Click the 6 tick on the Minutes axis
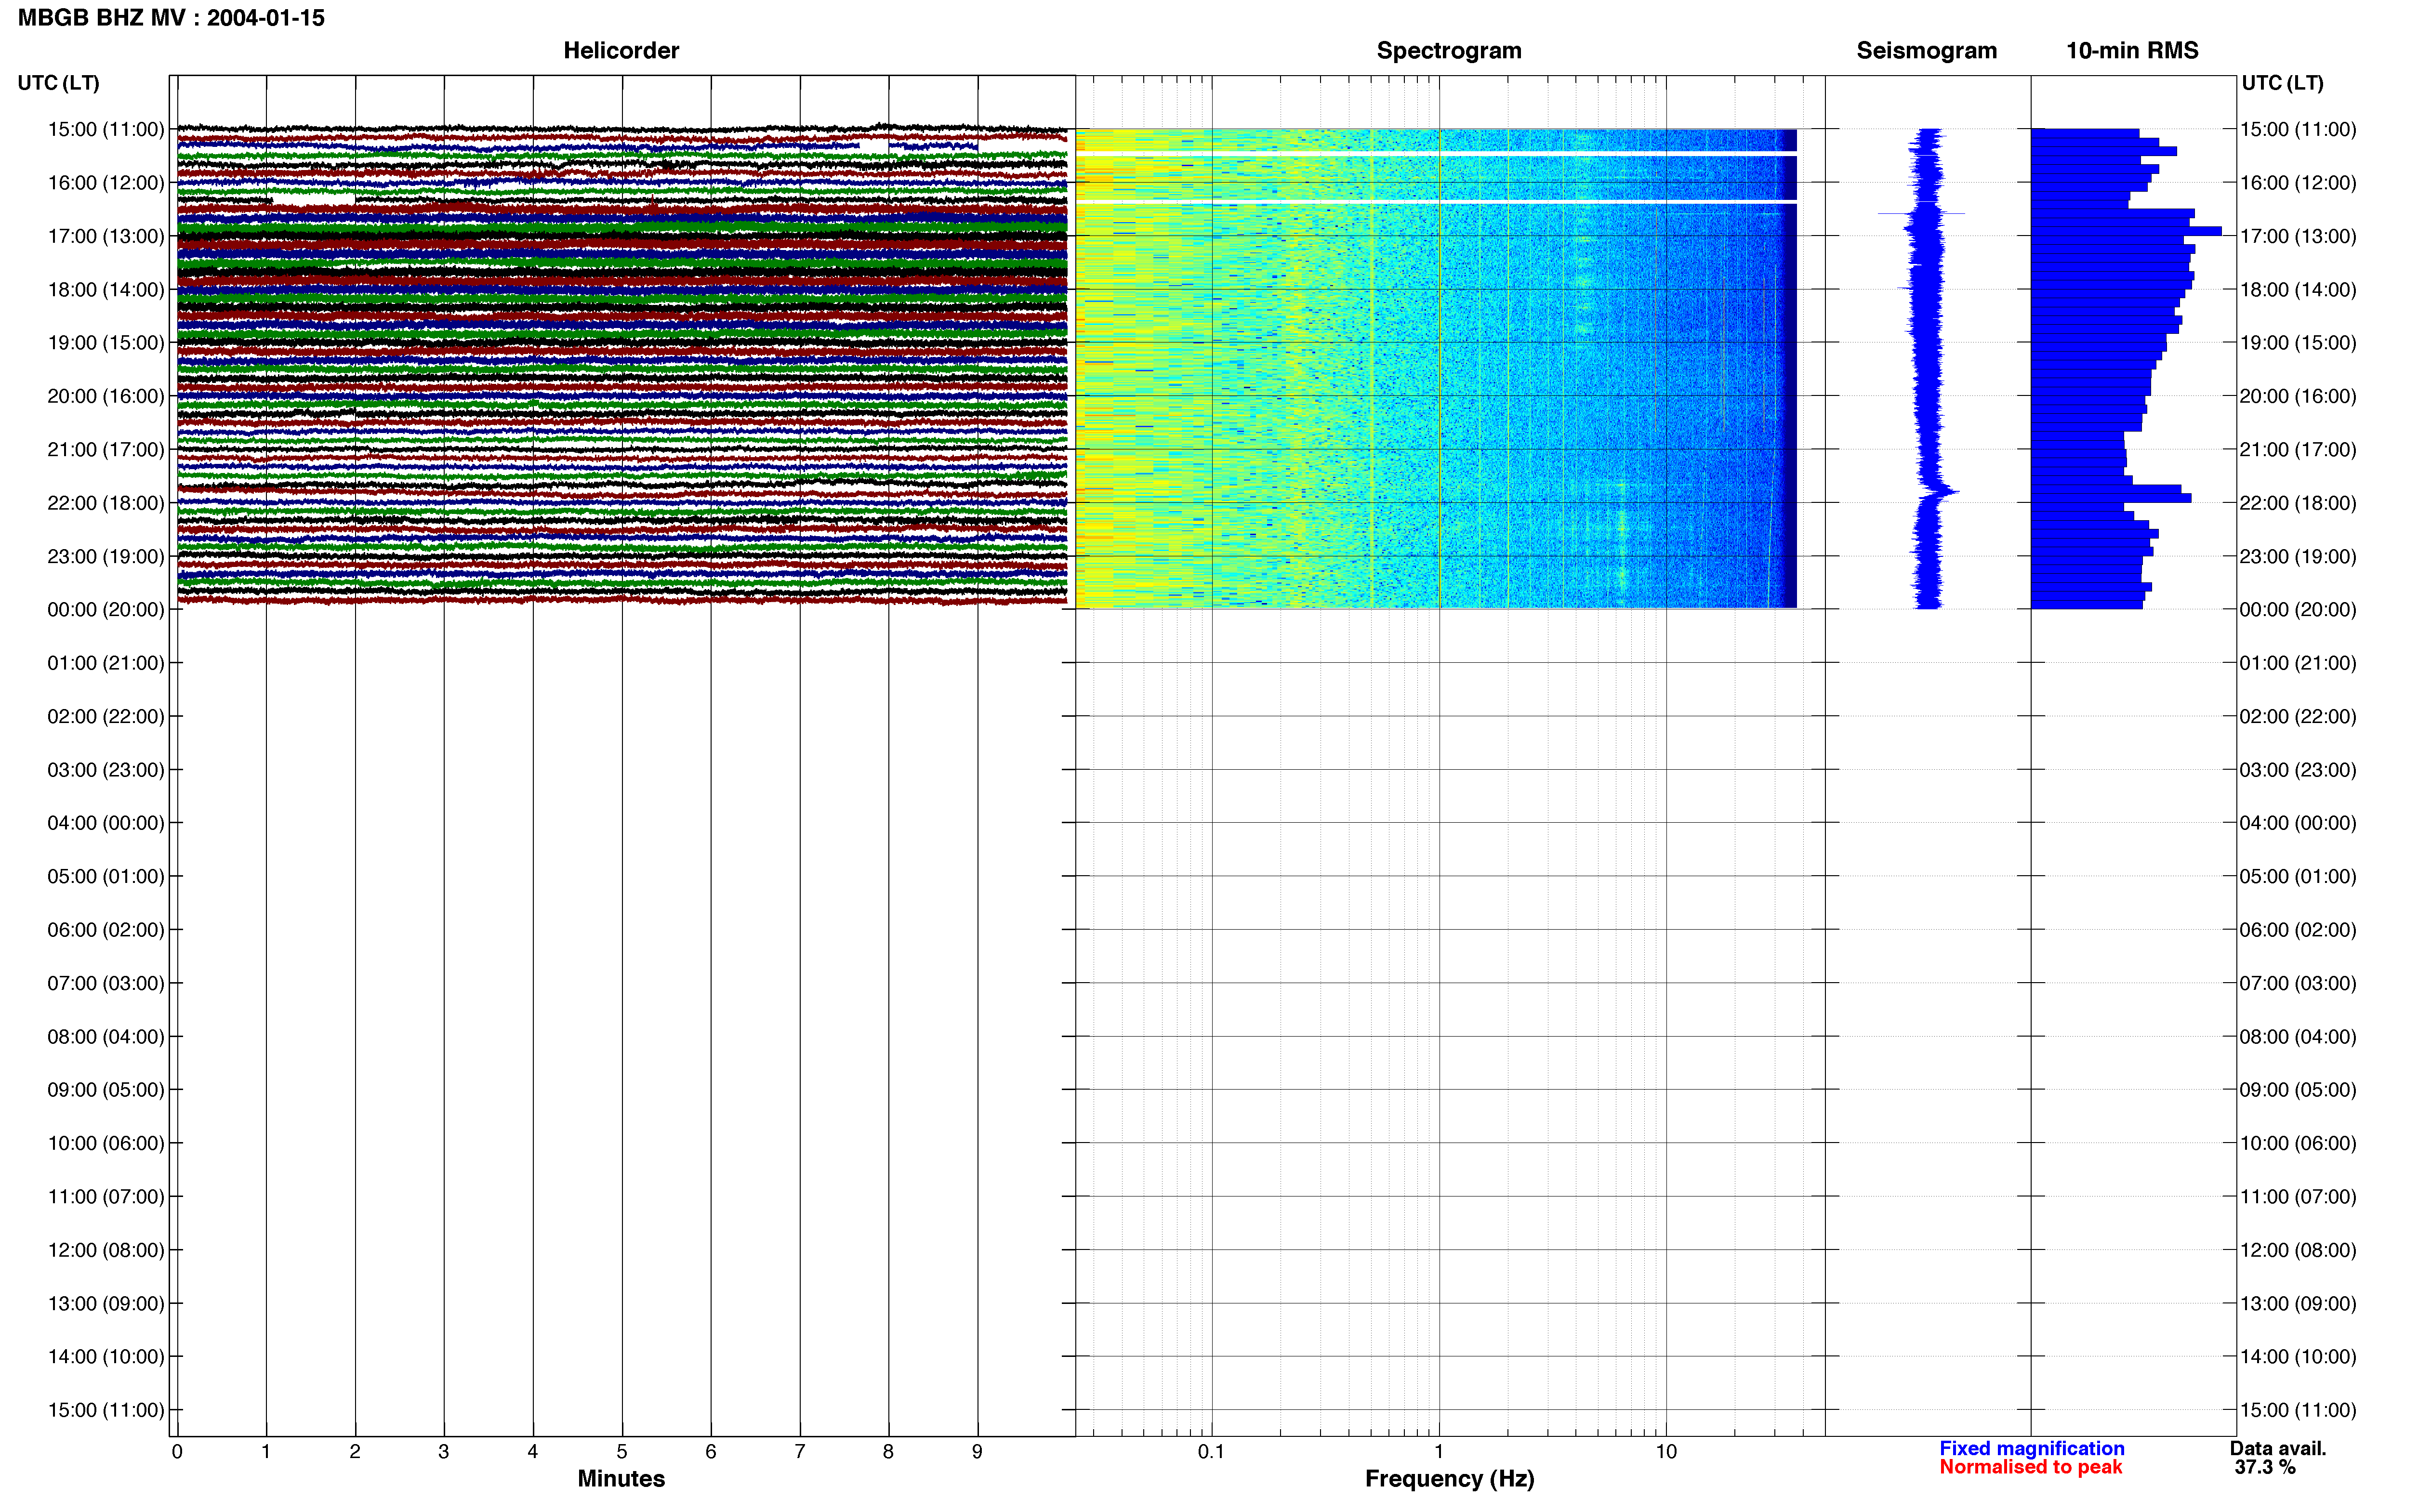Viewport: 2418px width, 1512px height. (x=711, y=1451)
